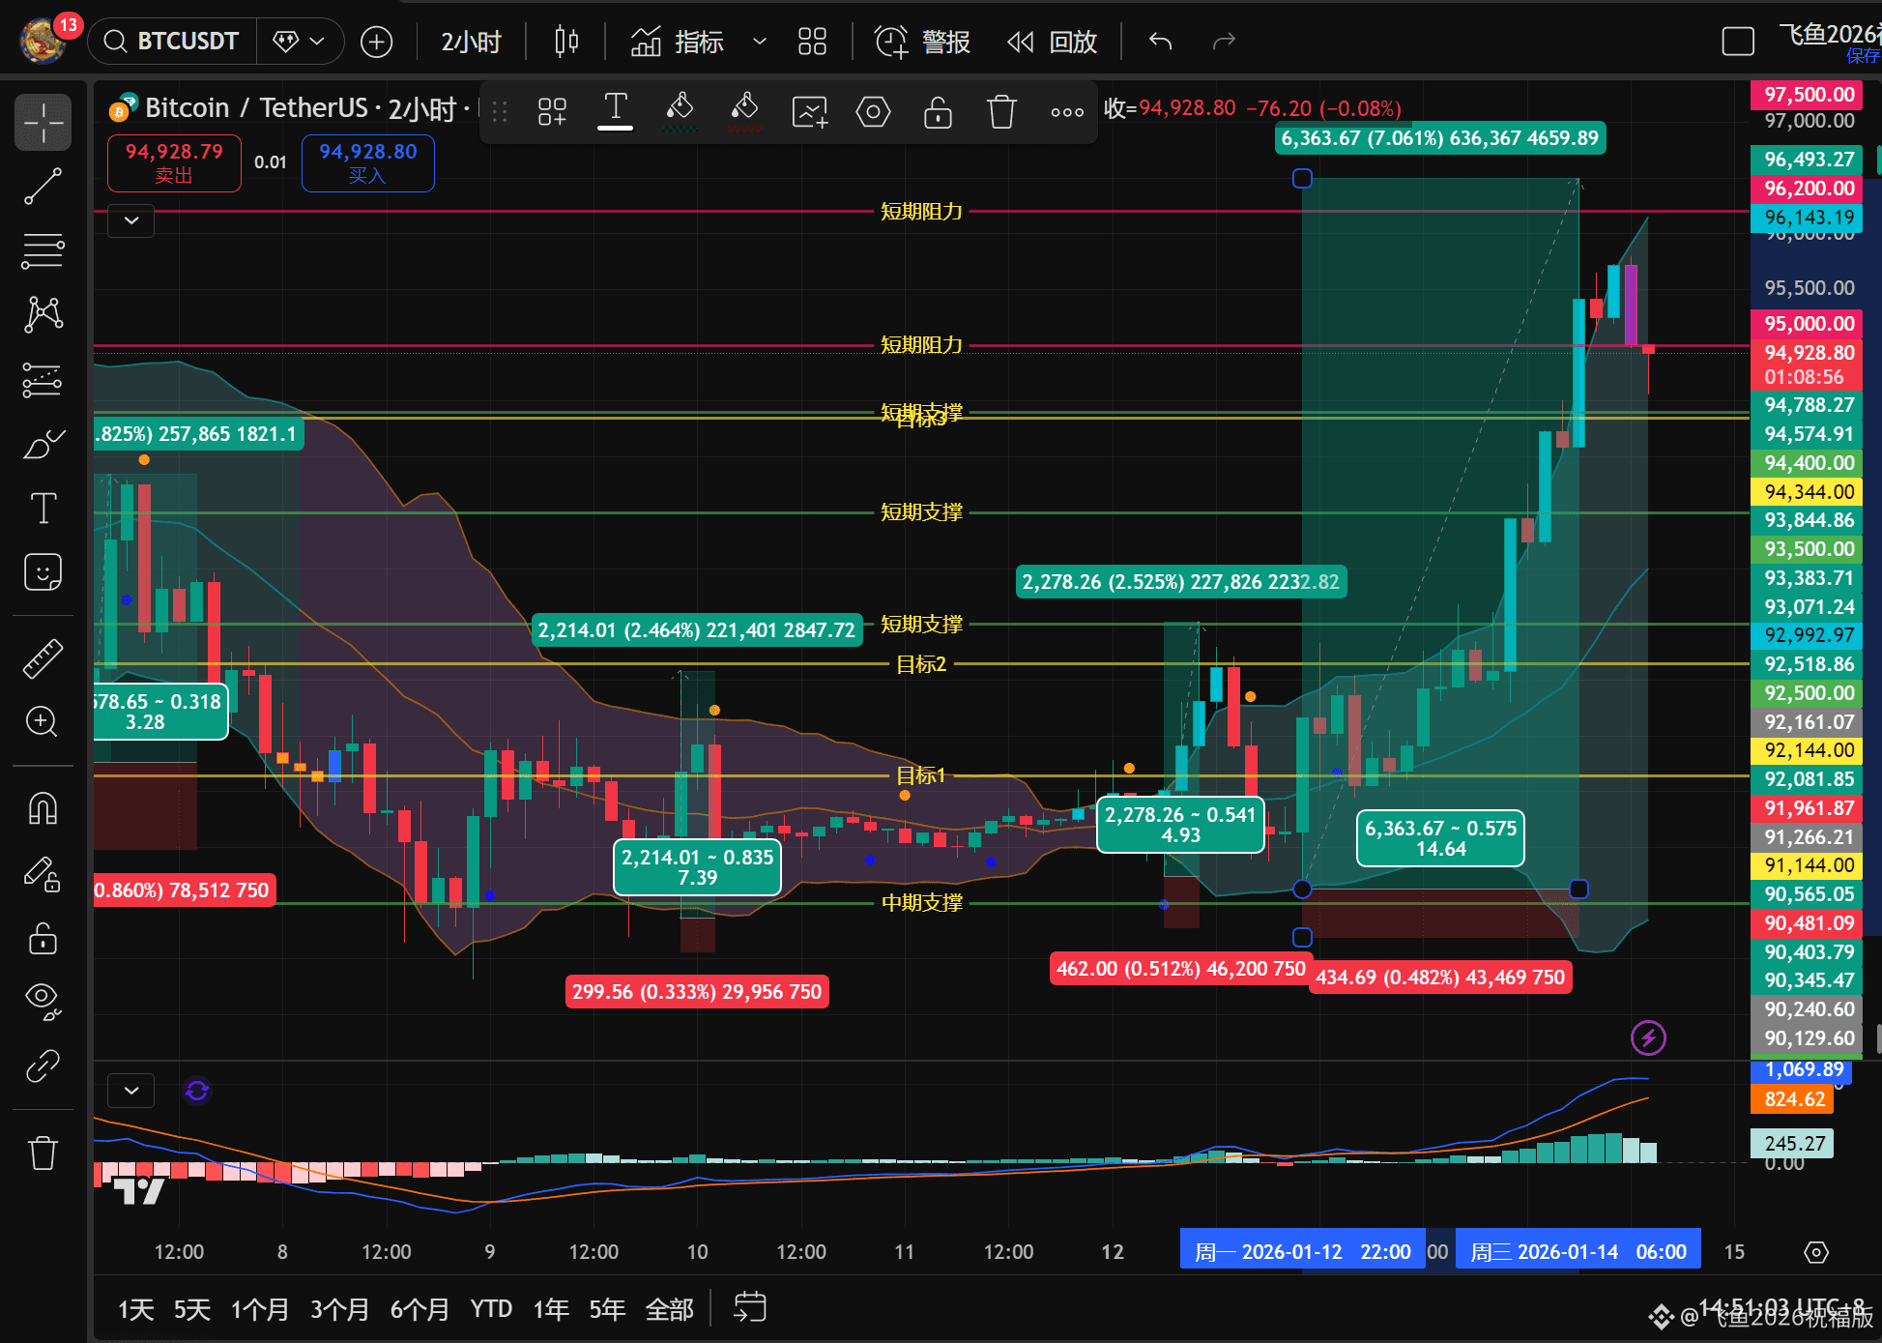Collapse the chart legend chevron

pyautogui.click(x=131, y=220)
